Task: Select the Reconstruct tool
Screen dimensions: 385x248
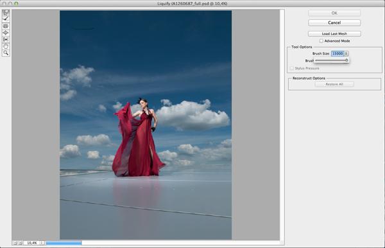Action: tap(6, 19)
